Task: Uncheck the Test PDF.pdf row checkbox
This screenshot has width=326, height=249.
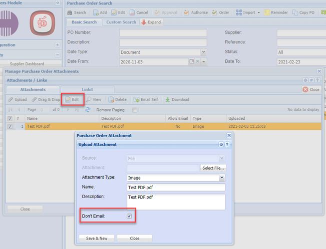Action: pos(11,127)
